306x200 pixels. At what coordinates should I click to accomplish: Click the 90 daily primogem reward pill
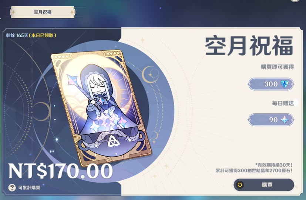coord(271,120)
